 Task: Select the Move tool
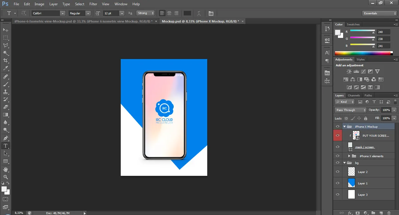[x=6, y=30]
